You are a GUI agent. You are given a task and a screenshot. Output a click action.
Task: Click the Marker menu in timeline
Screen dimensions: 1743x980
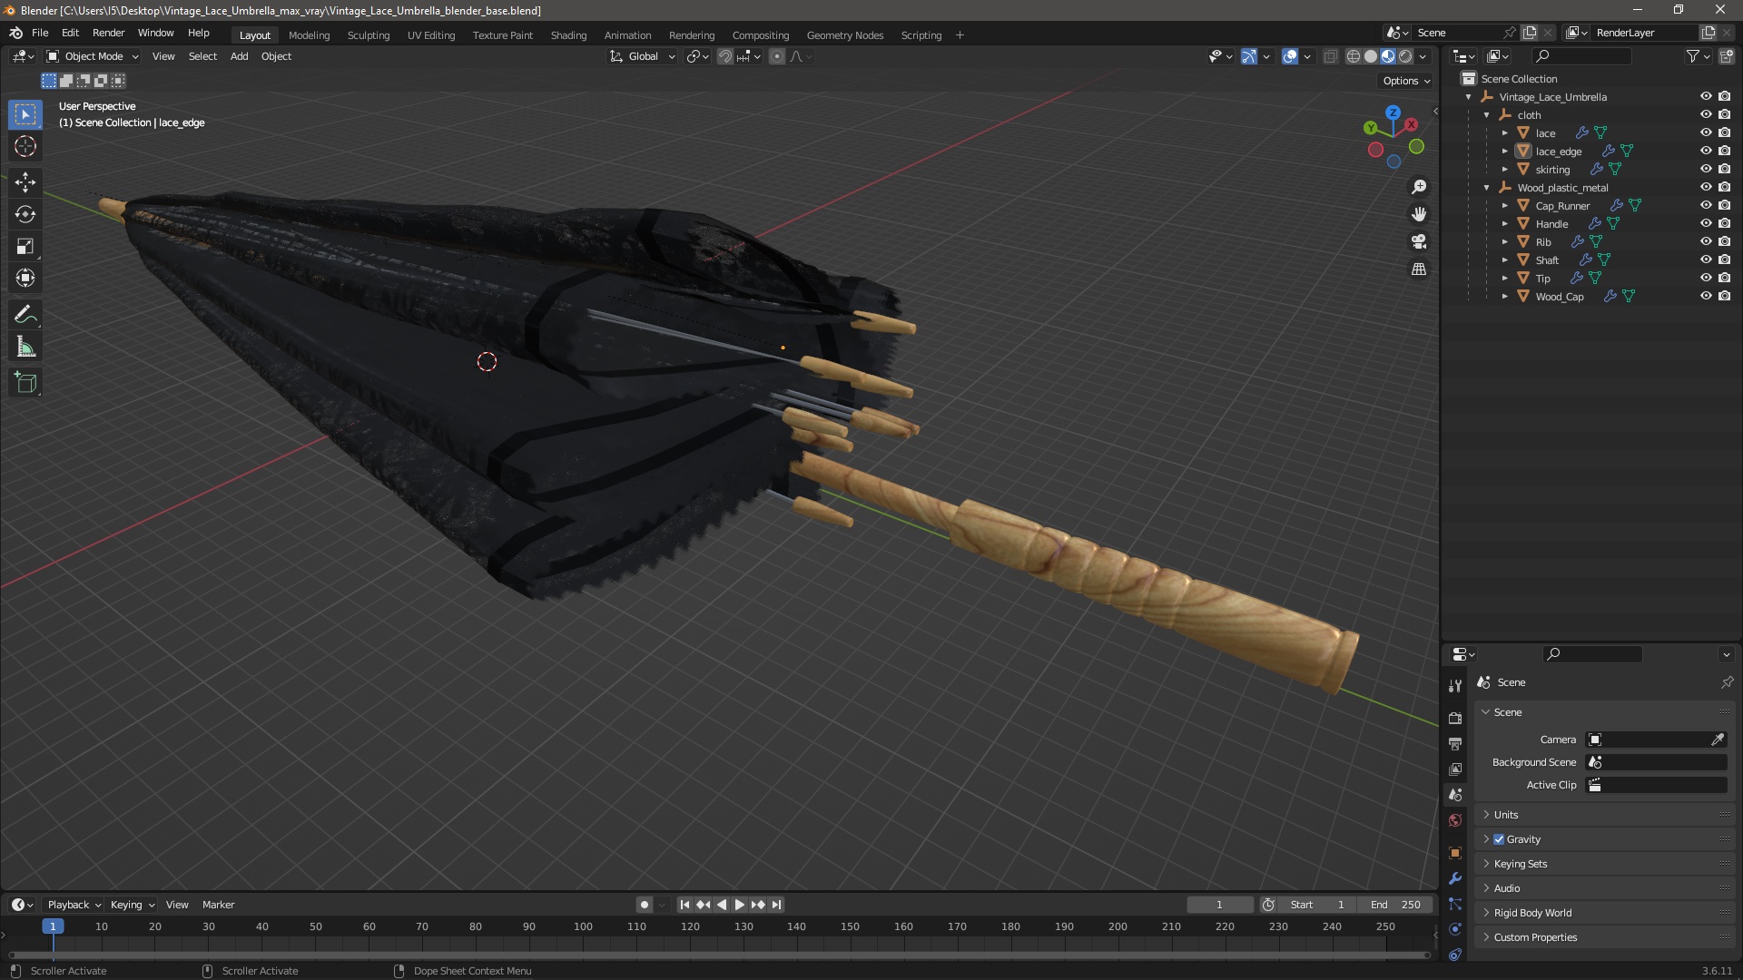tap(218, 905)
